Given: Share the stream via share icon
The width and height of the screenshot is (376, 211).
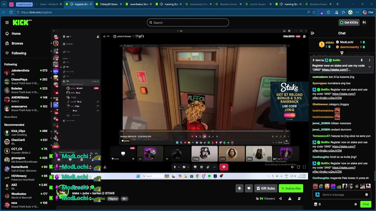Looking at the screenshot, I should 280,199.
